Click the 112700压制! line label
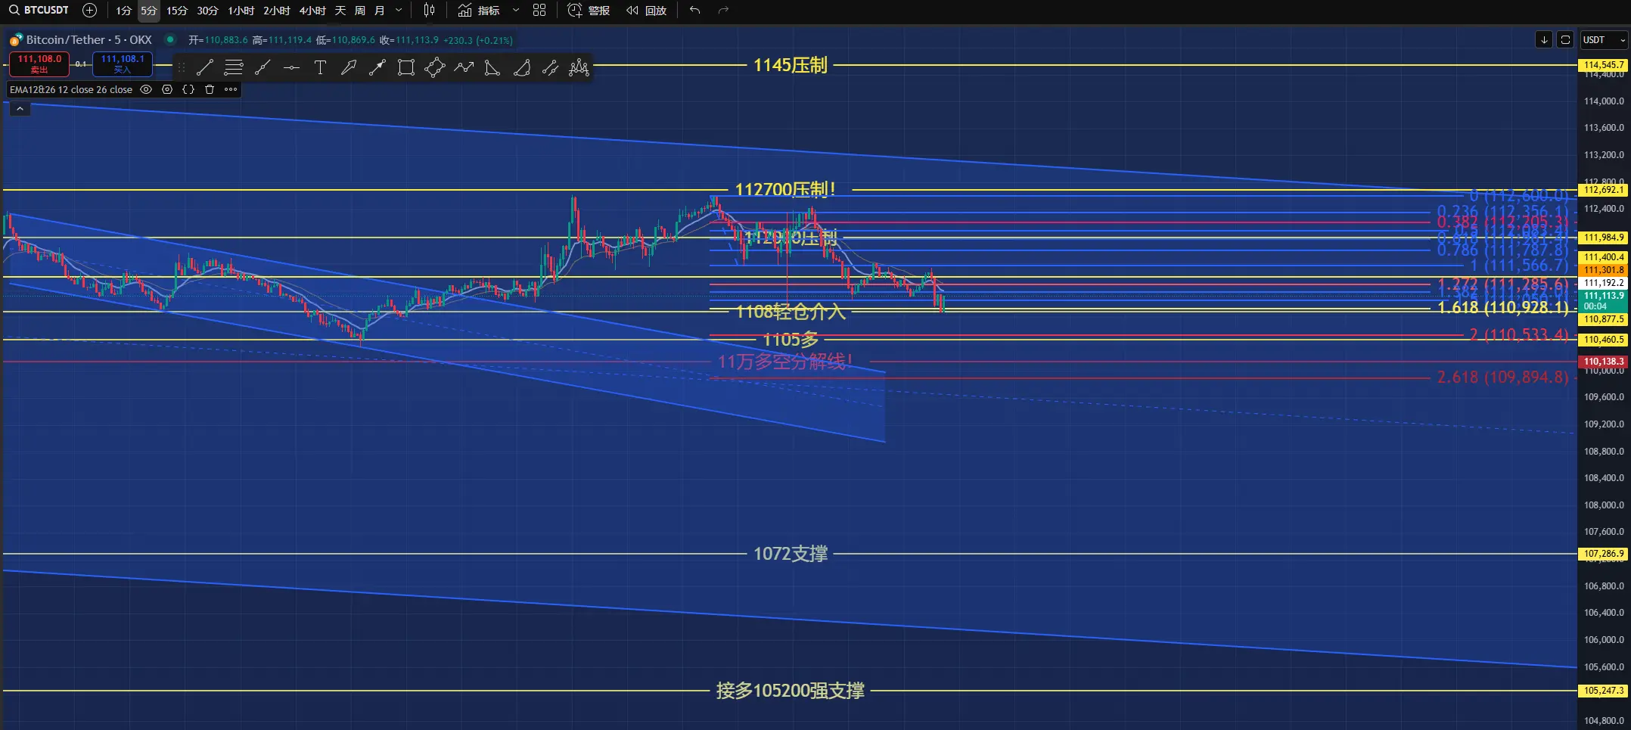 785,190
